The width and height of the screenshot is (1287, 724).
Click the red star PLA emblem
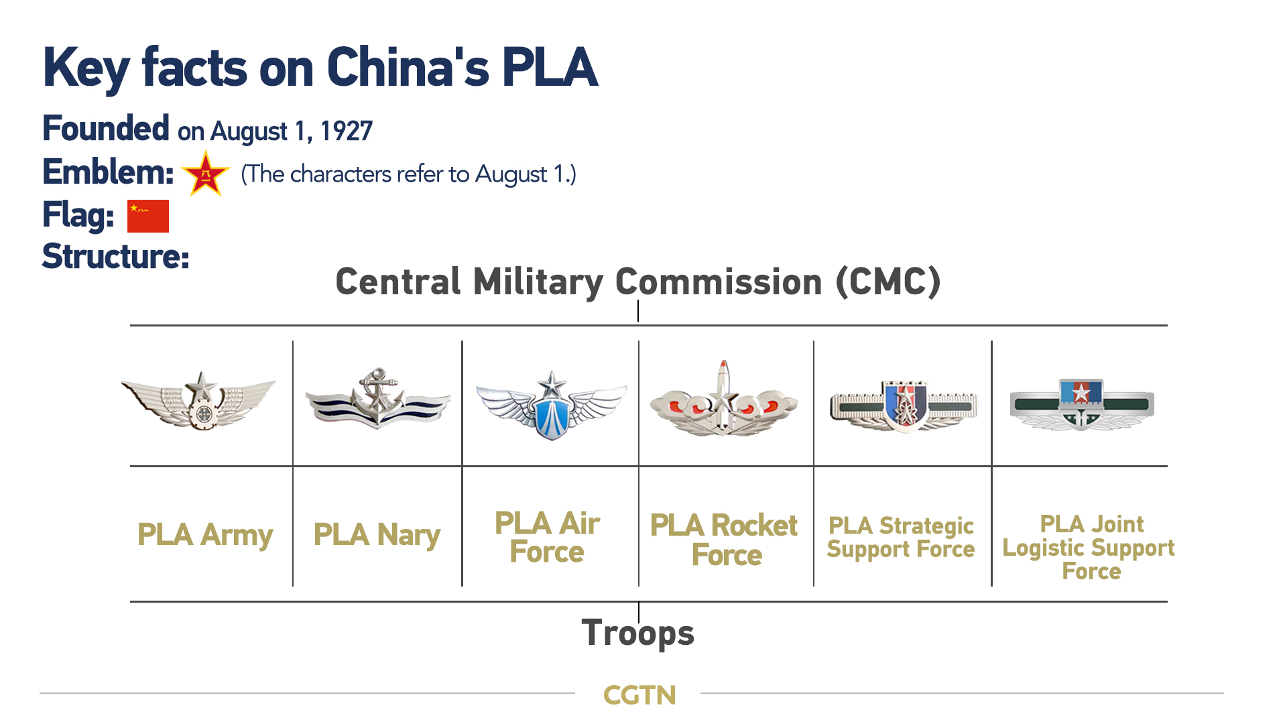tap(206, 174)
